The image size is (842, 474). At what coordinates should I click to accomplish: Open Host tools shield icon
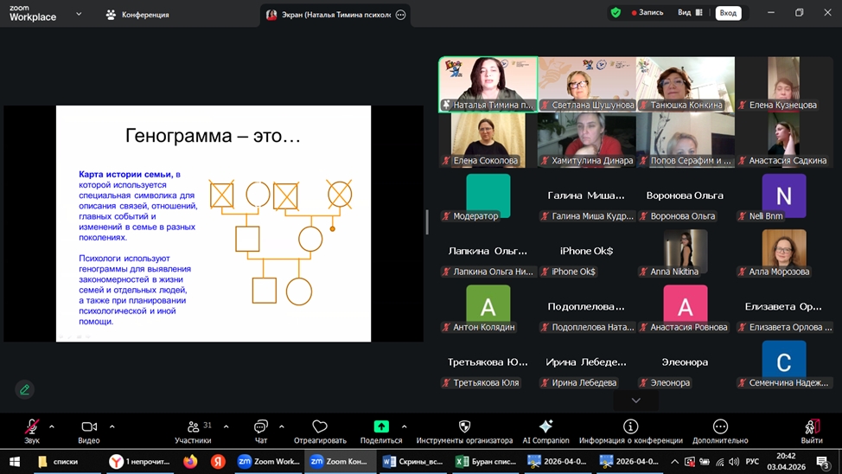click(x=464, y=426)
